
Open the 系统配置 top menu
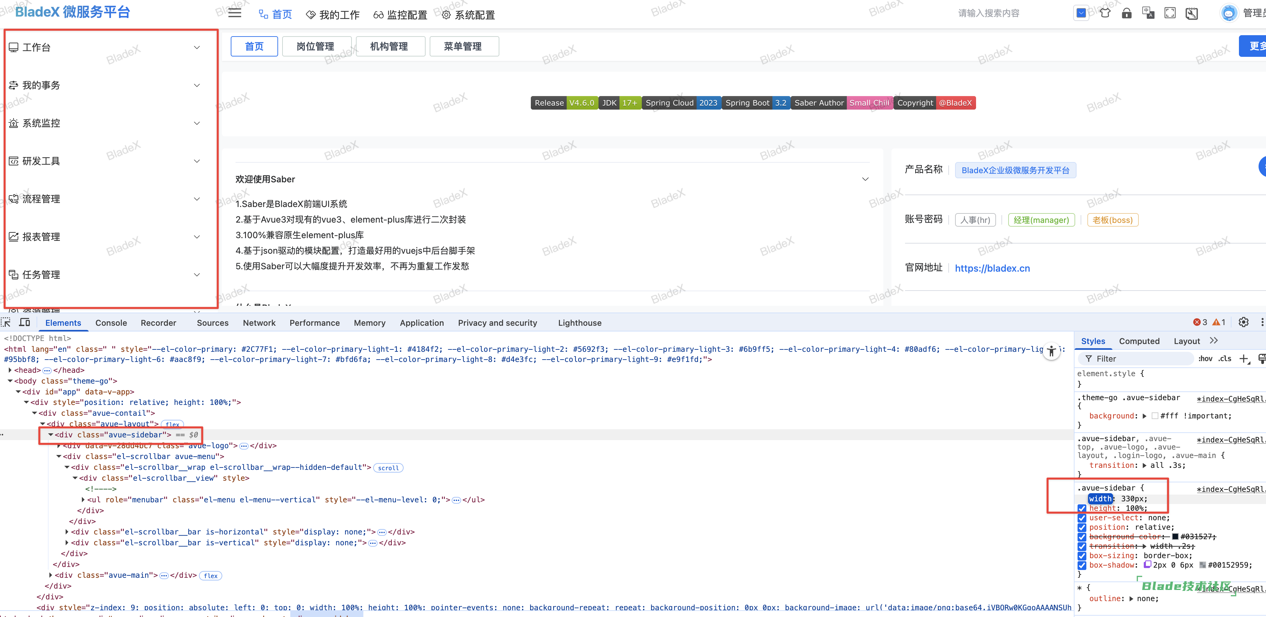click(x=468, y=15)
